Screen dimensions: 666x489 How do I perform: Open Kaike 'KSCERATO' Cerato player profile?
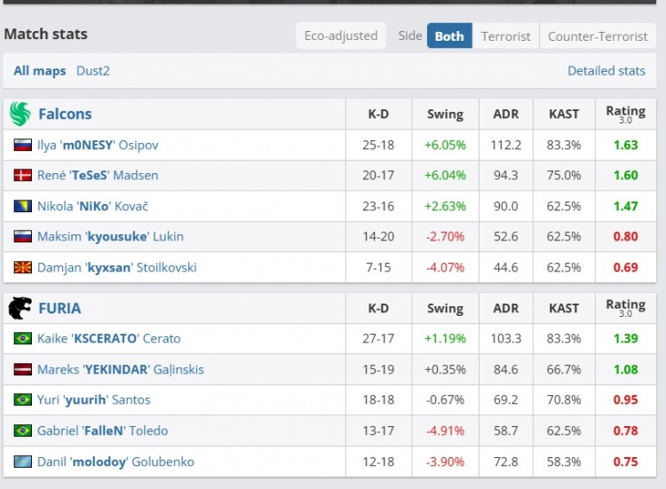(108, 338)
